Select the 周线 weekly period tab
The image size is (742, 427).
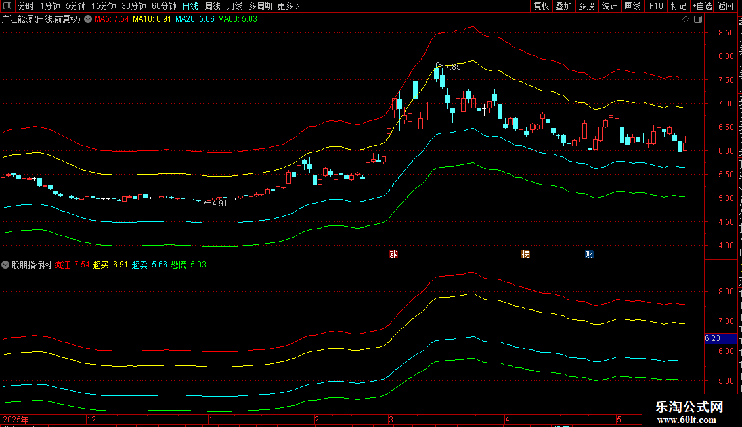pos(213,6)
